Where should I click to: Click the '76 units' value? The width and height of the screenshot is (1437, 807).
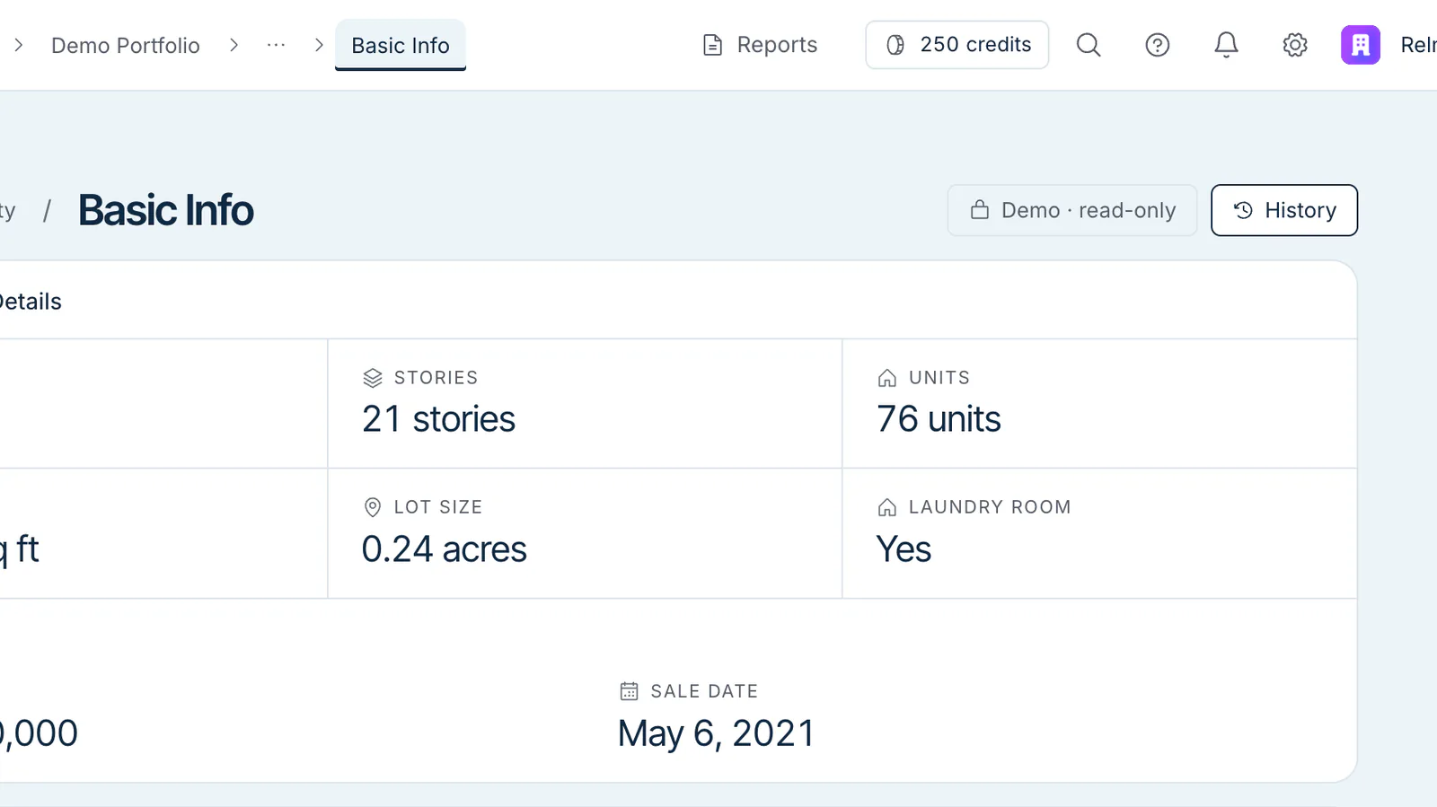point(939,419)
